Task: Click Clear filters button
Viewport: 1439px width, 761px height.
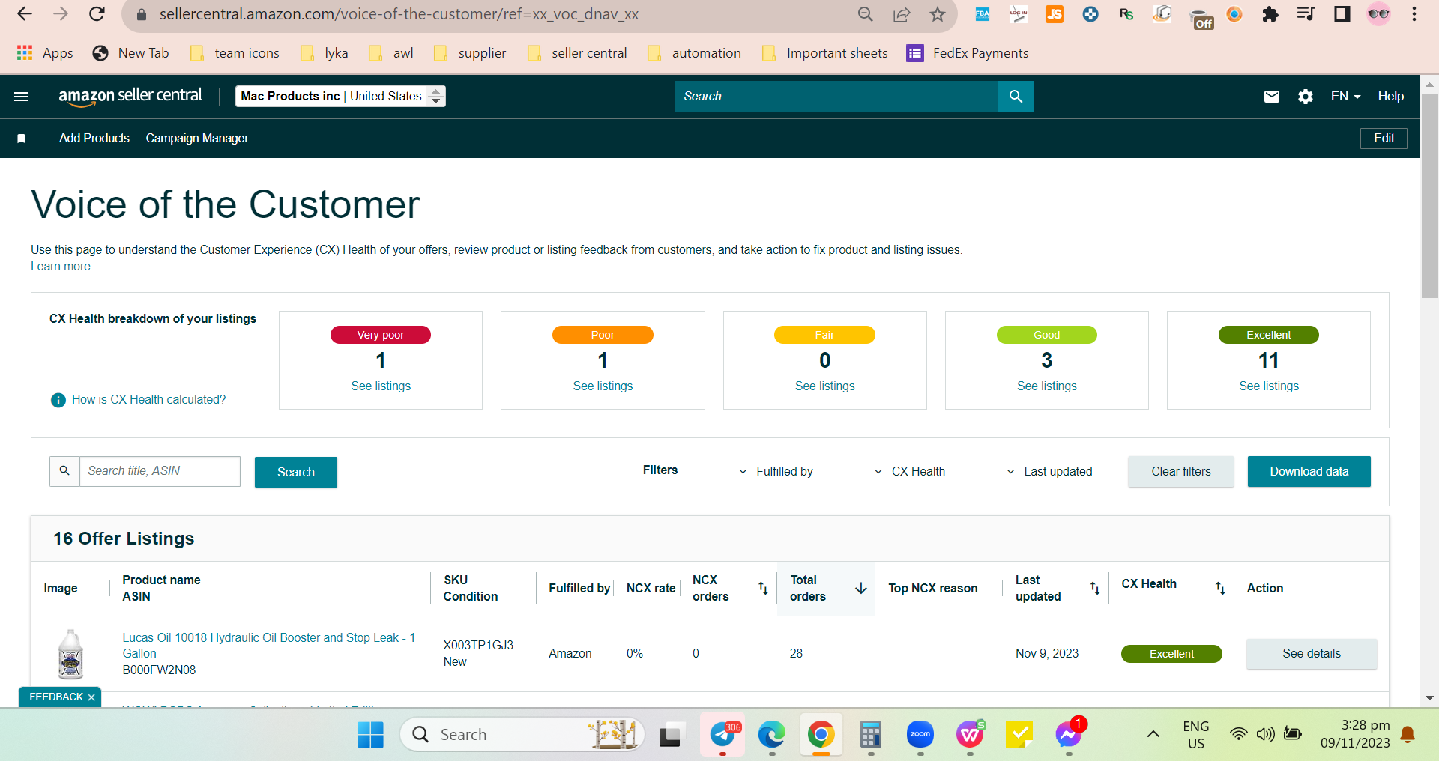Action: pyautogui.click(x=1181, y=472)
